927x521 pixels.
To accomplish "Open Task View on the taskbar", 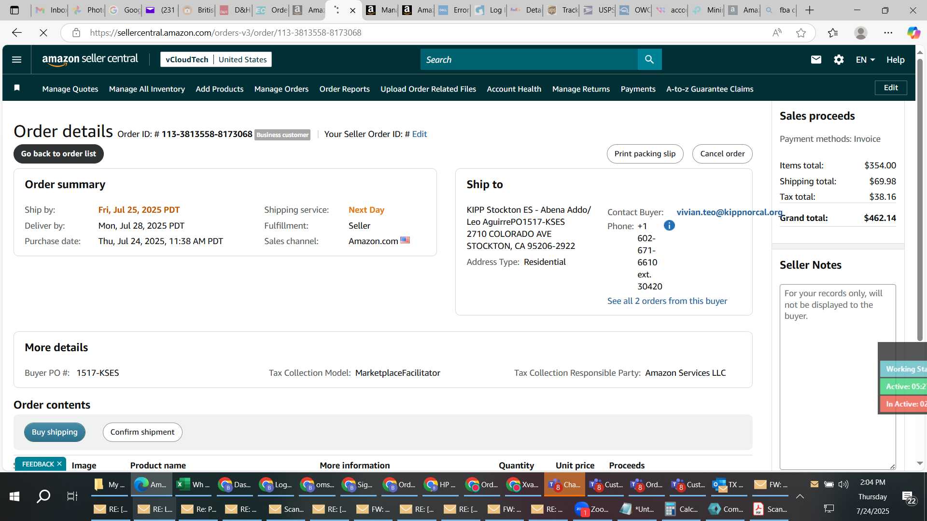I will pyautogui.click(x=72, y=496).
